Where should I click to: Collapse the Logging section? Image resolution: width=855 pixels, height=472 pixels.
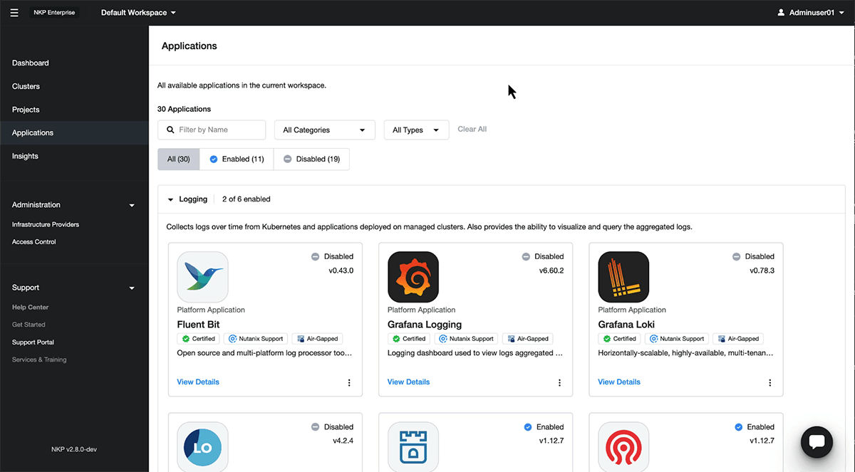(170, 199)
